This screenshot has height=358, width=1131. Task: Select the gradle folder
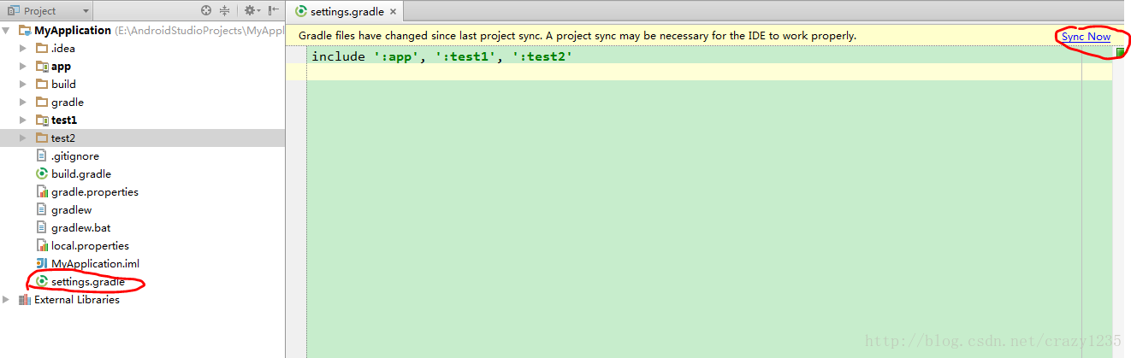(68, 102)
